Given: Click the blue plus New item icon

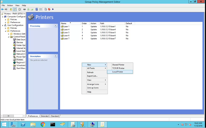Looking at the screenshot, I should 53,9.
